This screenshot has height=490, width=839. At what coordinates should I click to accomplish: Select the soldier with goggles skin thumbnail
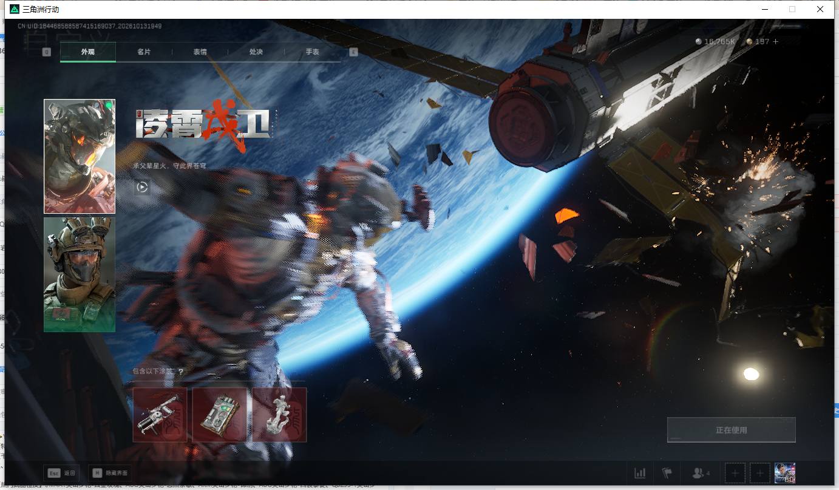coord(80,274)
